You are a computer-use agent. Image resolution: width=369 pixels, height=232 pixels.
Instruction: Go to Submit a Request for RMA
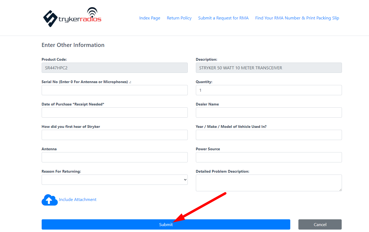pyautogui.click(x=223, y=18)
